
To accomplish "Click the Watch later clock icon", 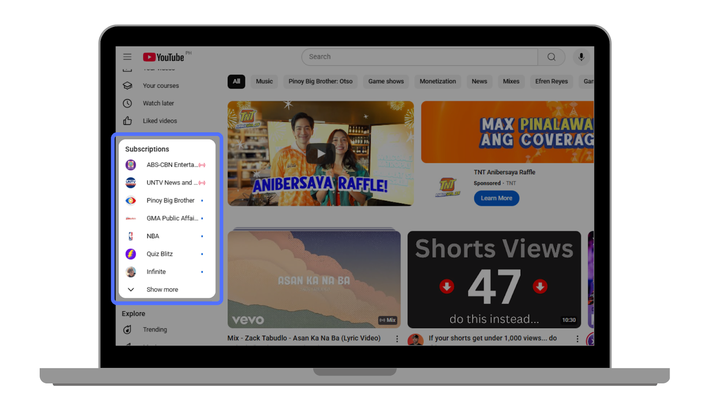I will [x=128, y=103].
